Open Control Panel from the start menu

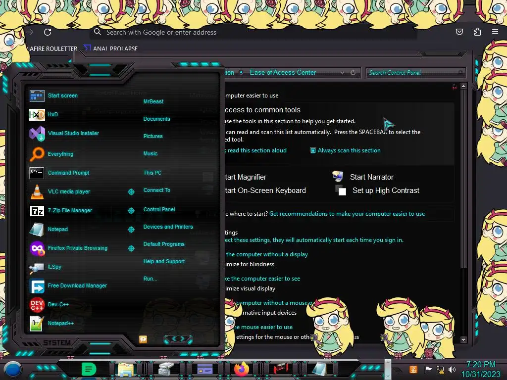159,209
